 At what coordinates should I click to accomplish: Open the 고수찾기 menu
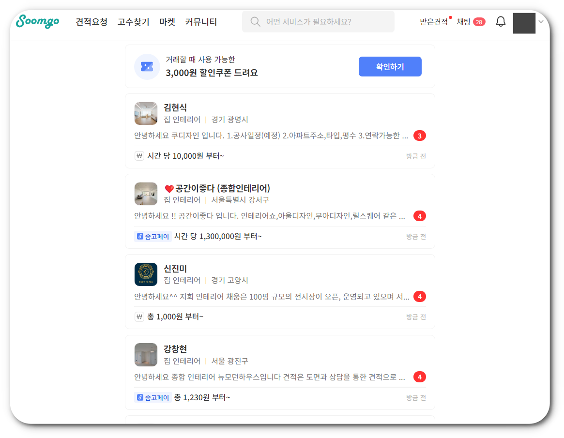133,22
